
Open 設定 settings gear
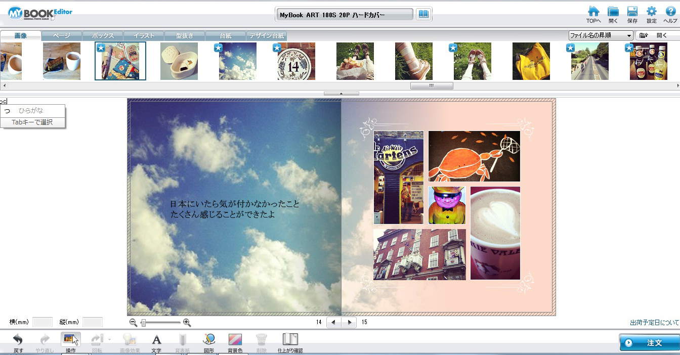tap(651, 13)
